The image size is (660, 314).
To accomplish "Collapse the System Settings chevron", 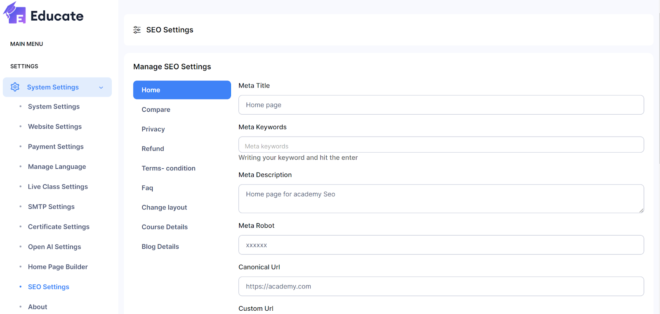I will click(x=101, y=87).
